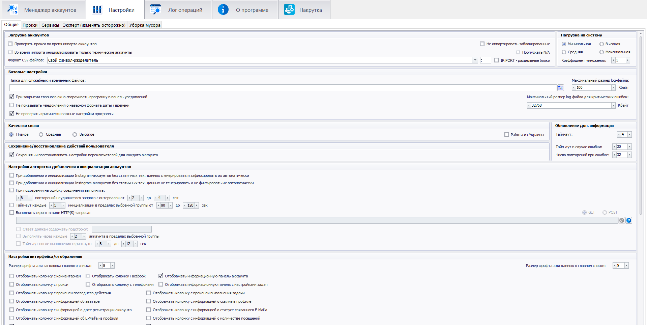The image size is (647, 325).
Task: Click the Лог операций log icon
Action: pyautogui.click(x=155, y=9)
